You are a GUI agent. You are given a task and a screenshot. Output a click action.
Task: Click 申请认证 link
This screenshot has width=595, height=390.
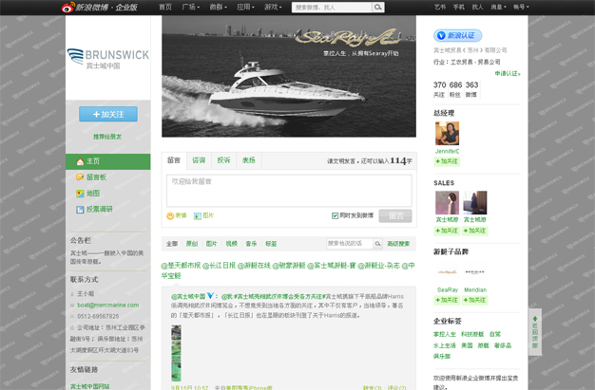coord(508,73)
